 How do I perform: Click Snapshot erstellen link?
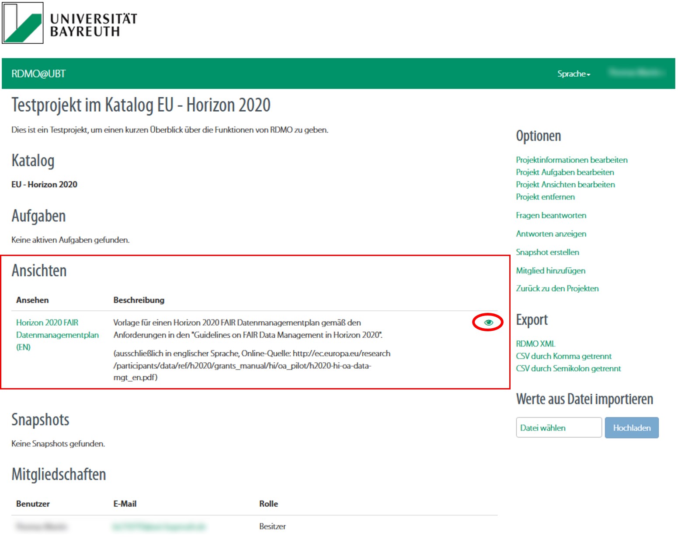(x=547, y=252)
